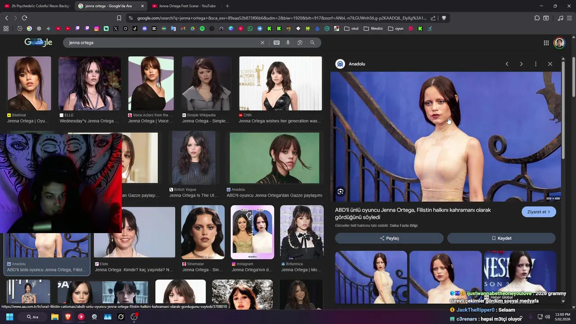Open the on-screen keyboard icon in search

pyautogui.click(x=276, y=43)
